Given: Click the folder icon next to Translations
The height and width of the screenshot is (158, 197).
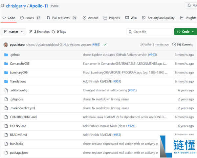Looking at the screenshot, I should 6,81.
